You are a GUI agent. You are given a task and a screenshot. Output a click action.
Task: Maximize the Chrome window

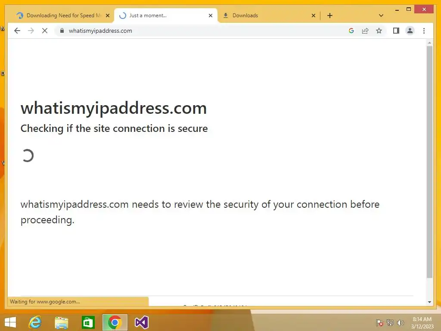pos(409,9)
